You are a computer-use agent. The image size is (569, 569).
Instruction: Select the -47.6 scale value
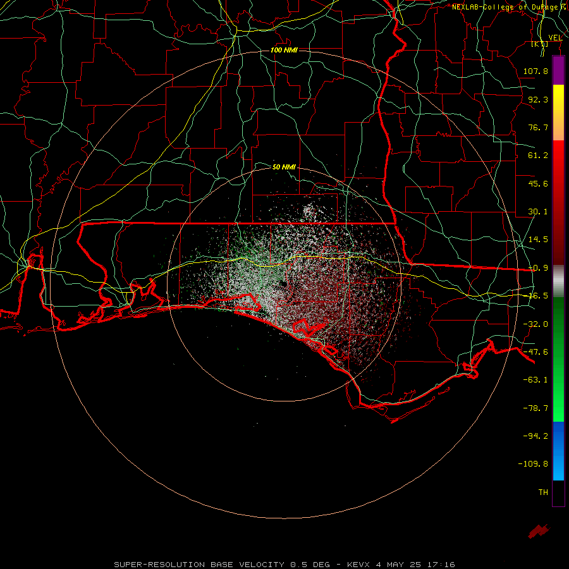point(535,352)
